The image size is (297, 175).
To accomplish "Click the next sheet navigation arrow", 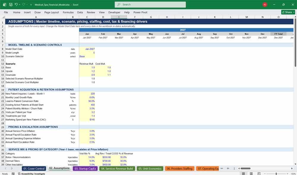I will [x=12, y=168].
